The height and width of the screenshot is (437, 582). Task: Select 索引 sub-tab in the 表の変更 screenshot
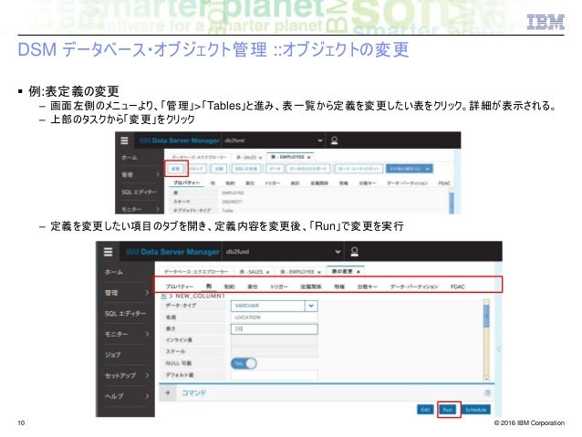(x=253, y=286)
